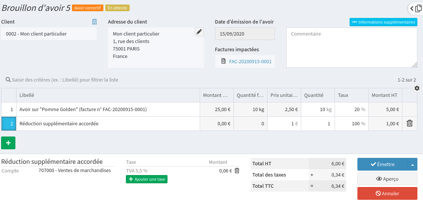This screenshot has height=202, width=423.
Task: Open dropdown arrow next to Émettre
Action: pyautogui.click(x=413, y=164)
